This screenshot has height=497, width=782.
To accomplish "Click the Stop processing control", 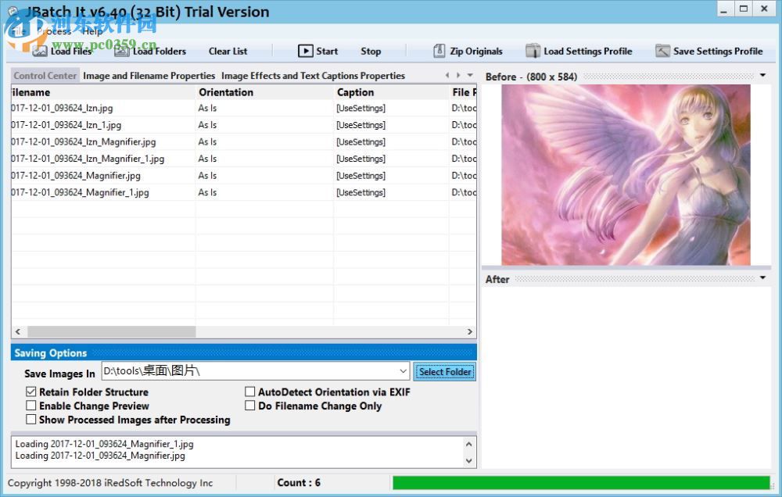I will pos(371,50).
